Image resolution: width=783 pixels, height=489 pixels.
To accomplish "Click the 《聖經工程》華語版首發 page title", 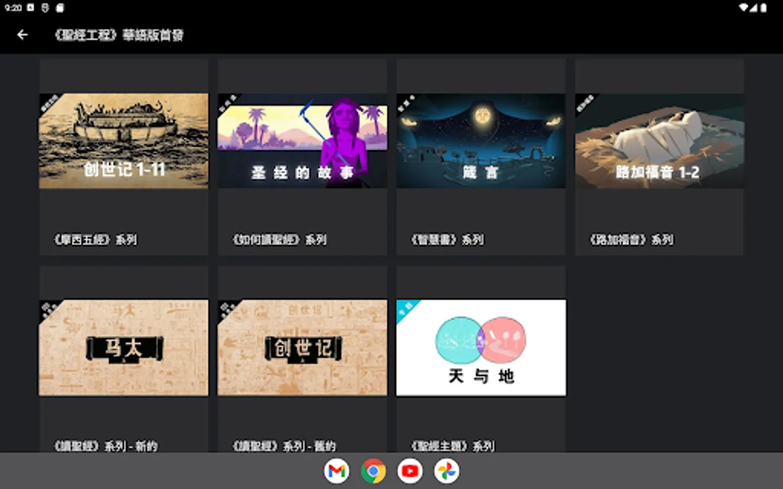I will pos(119,35).
